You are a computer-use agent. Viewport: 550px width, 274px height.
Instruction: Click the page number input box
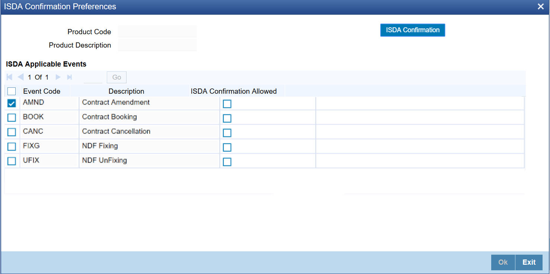pos(93,77)
